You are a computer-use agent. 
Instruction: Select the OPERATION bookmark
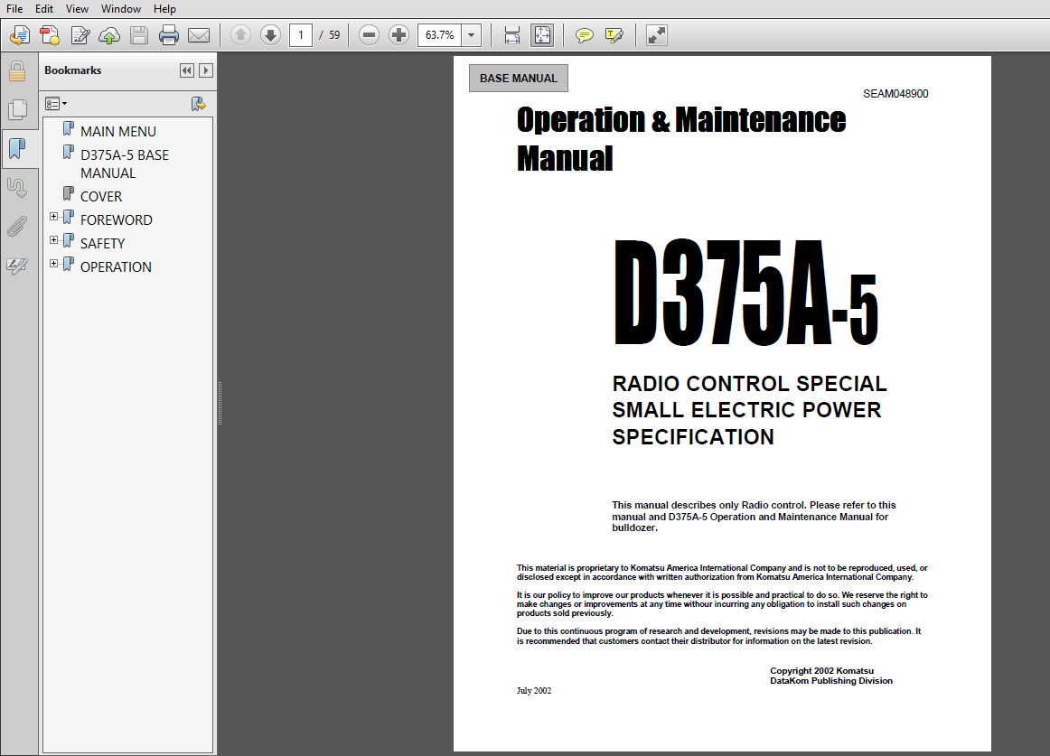click(116, 266)
